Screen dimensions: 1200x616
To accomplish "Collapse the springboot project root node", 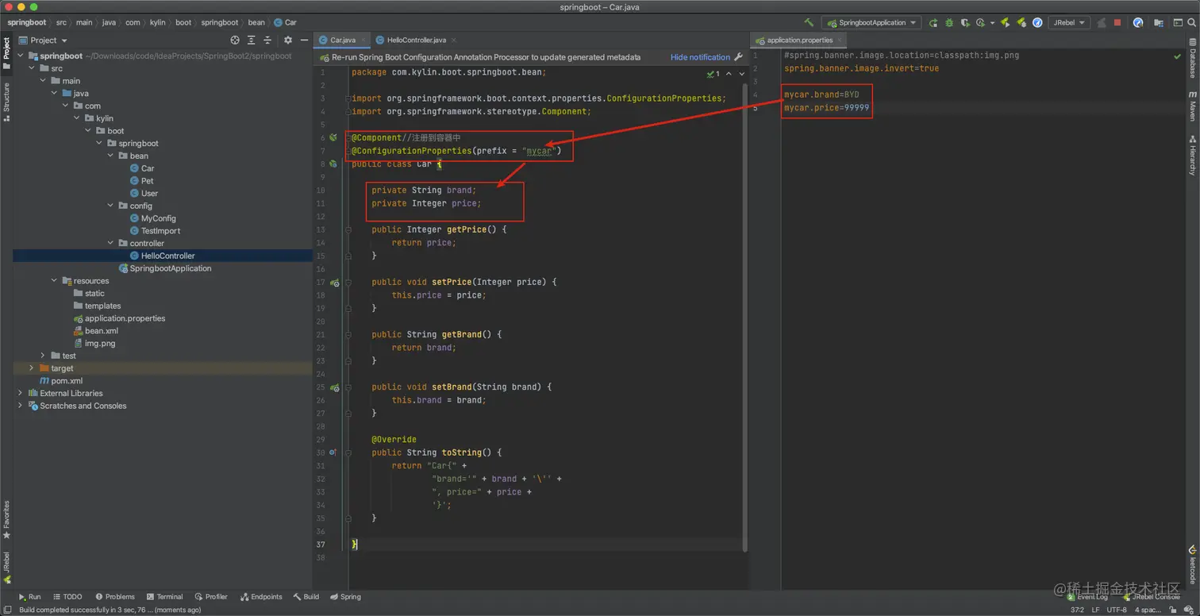I will coord(21,56).
